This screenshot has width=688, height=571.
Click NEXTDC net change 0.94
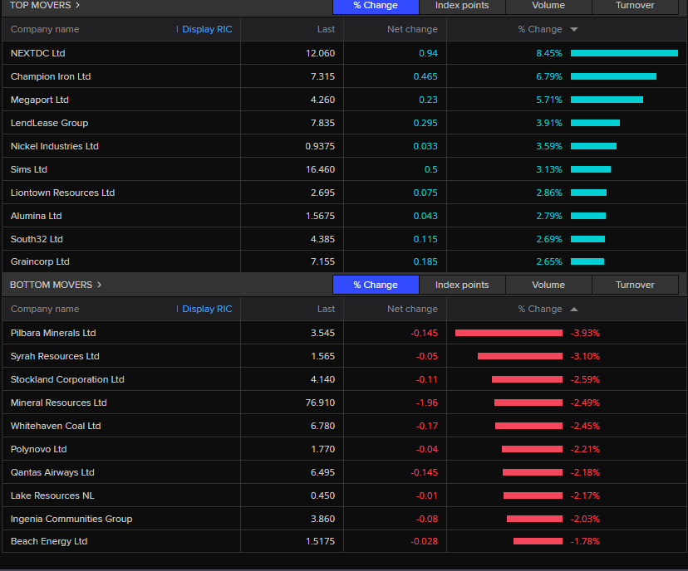428,53
